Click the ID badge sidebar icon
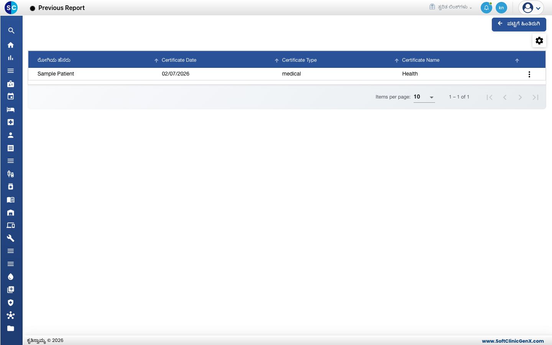The height and width of the screenshot is (345, 552). tap(11, 84)
